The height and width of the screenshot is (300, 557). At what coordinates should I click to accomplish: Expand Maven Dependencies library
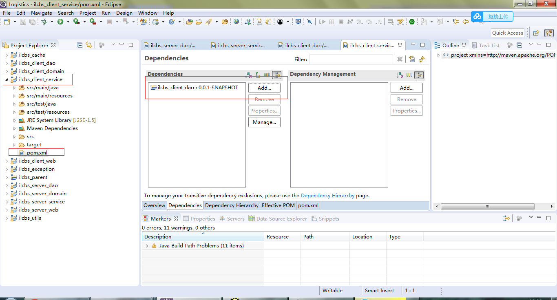15,128
